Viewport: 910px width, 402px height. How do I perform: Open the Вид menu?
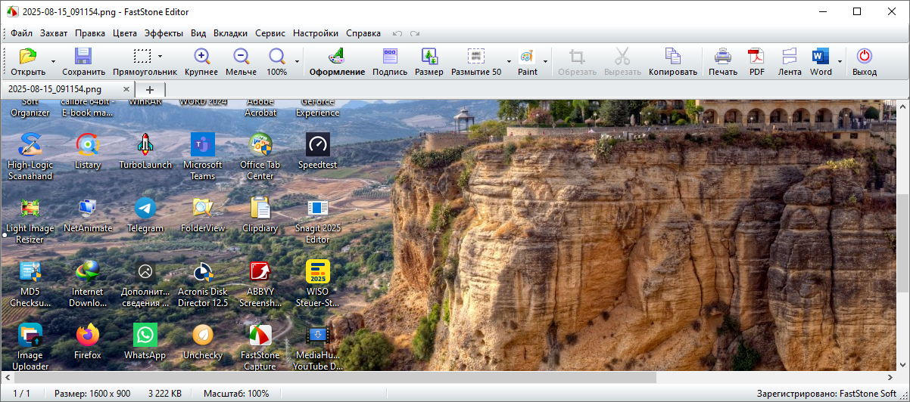click(x=198, y=33)
